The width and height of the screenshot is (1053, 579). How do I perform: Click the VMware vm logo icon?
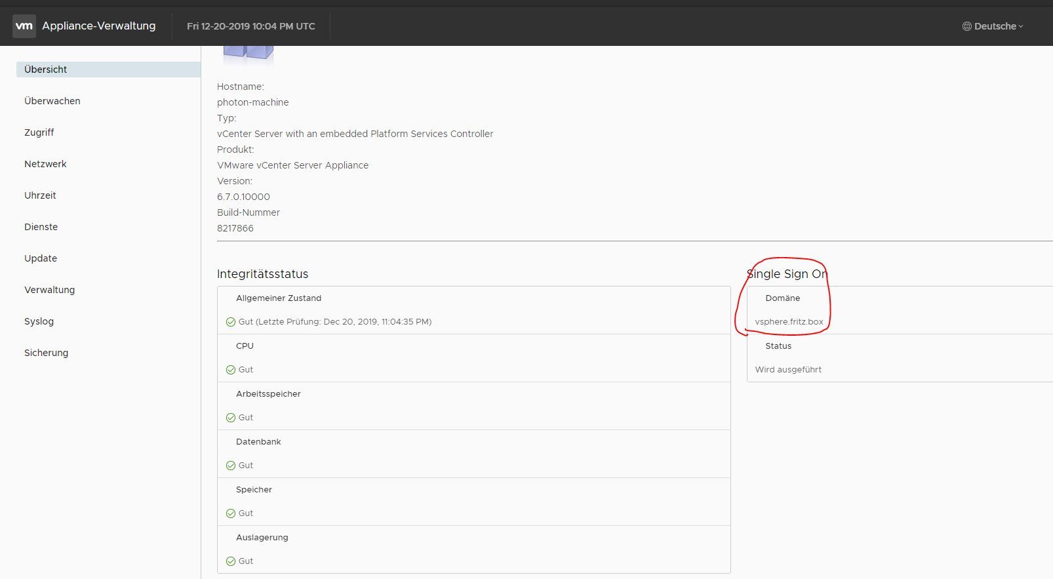(x=24, y=26)
